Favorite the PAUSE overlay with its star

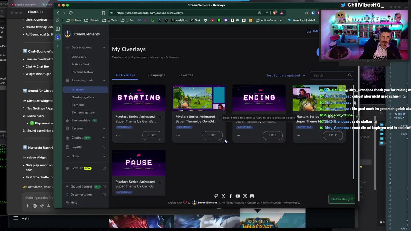[x=160, y=183]
